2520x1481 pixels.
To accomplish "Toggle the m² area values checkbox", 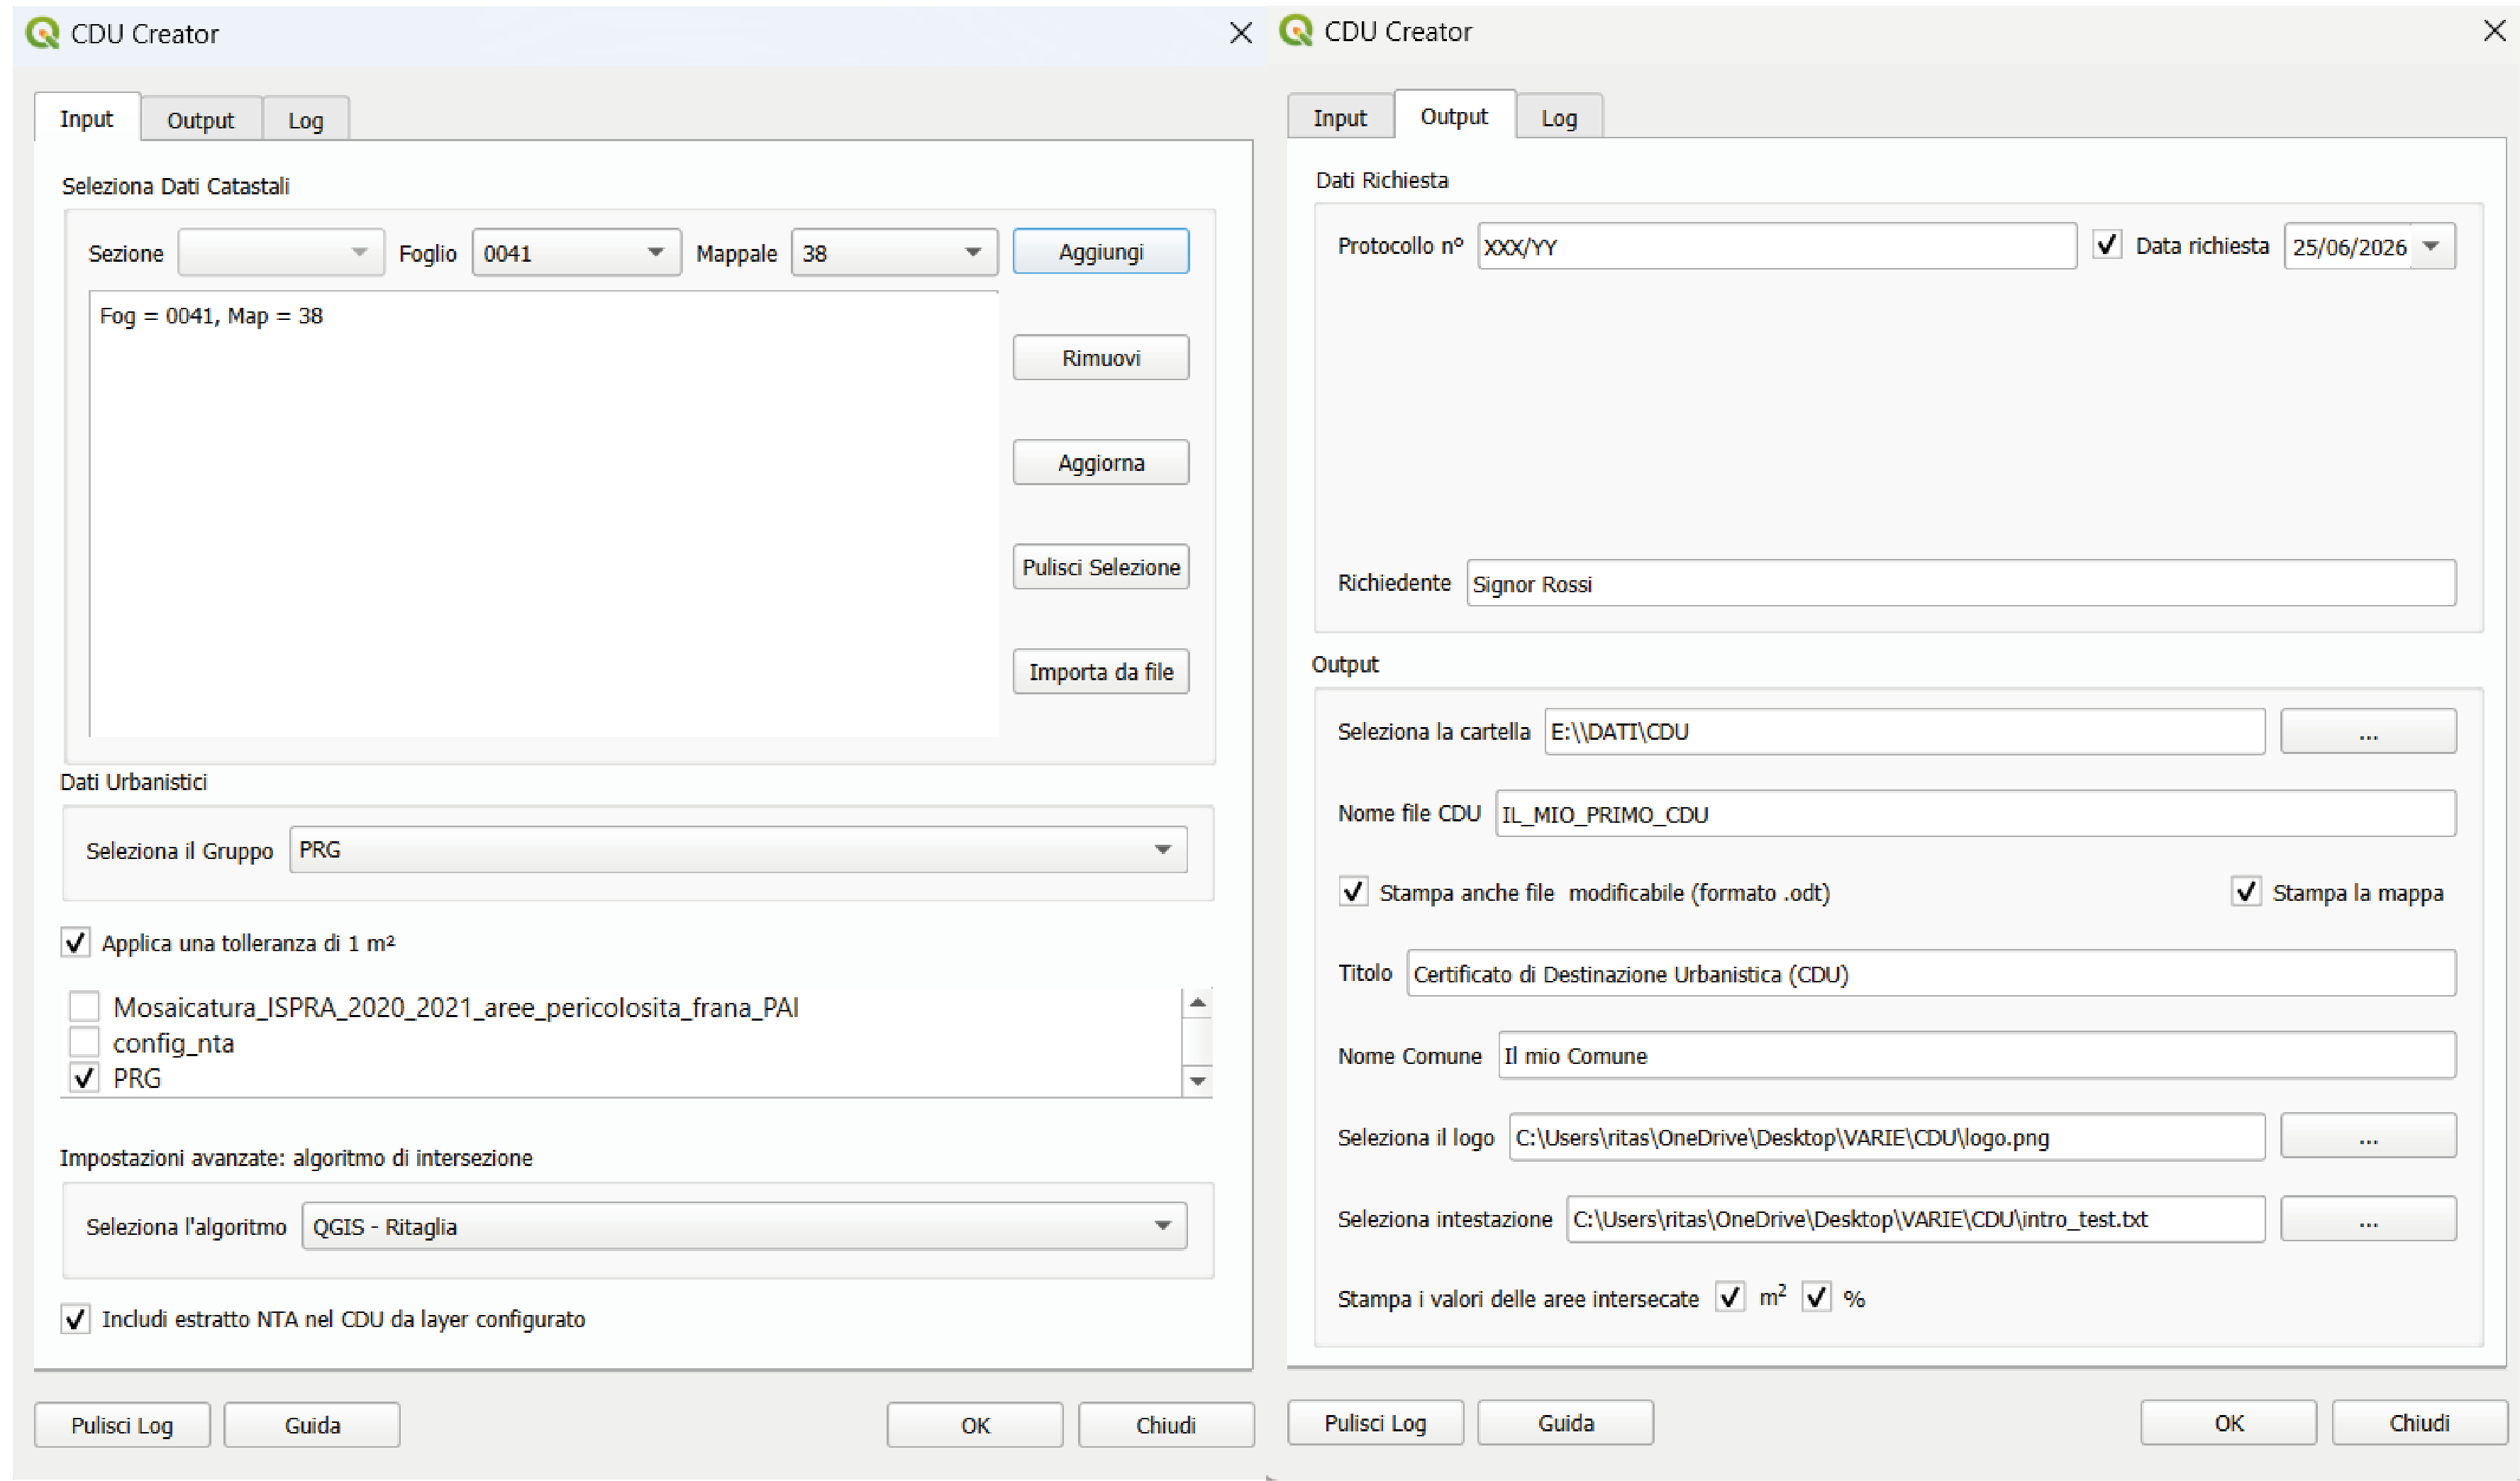I will point(1730,1297).
